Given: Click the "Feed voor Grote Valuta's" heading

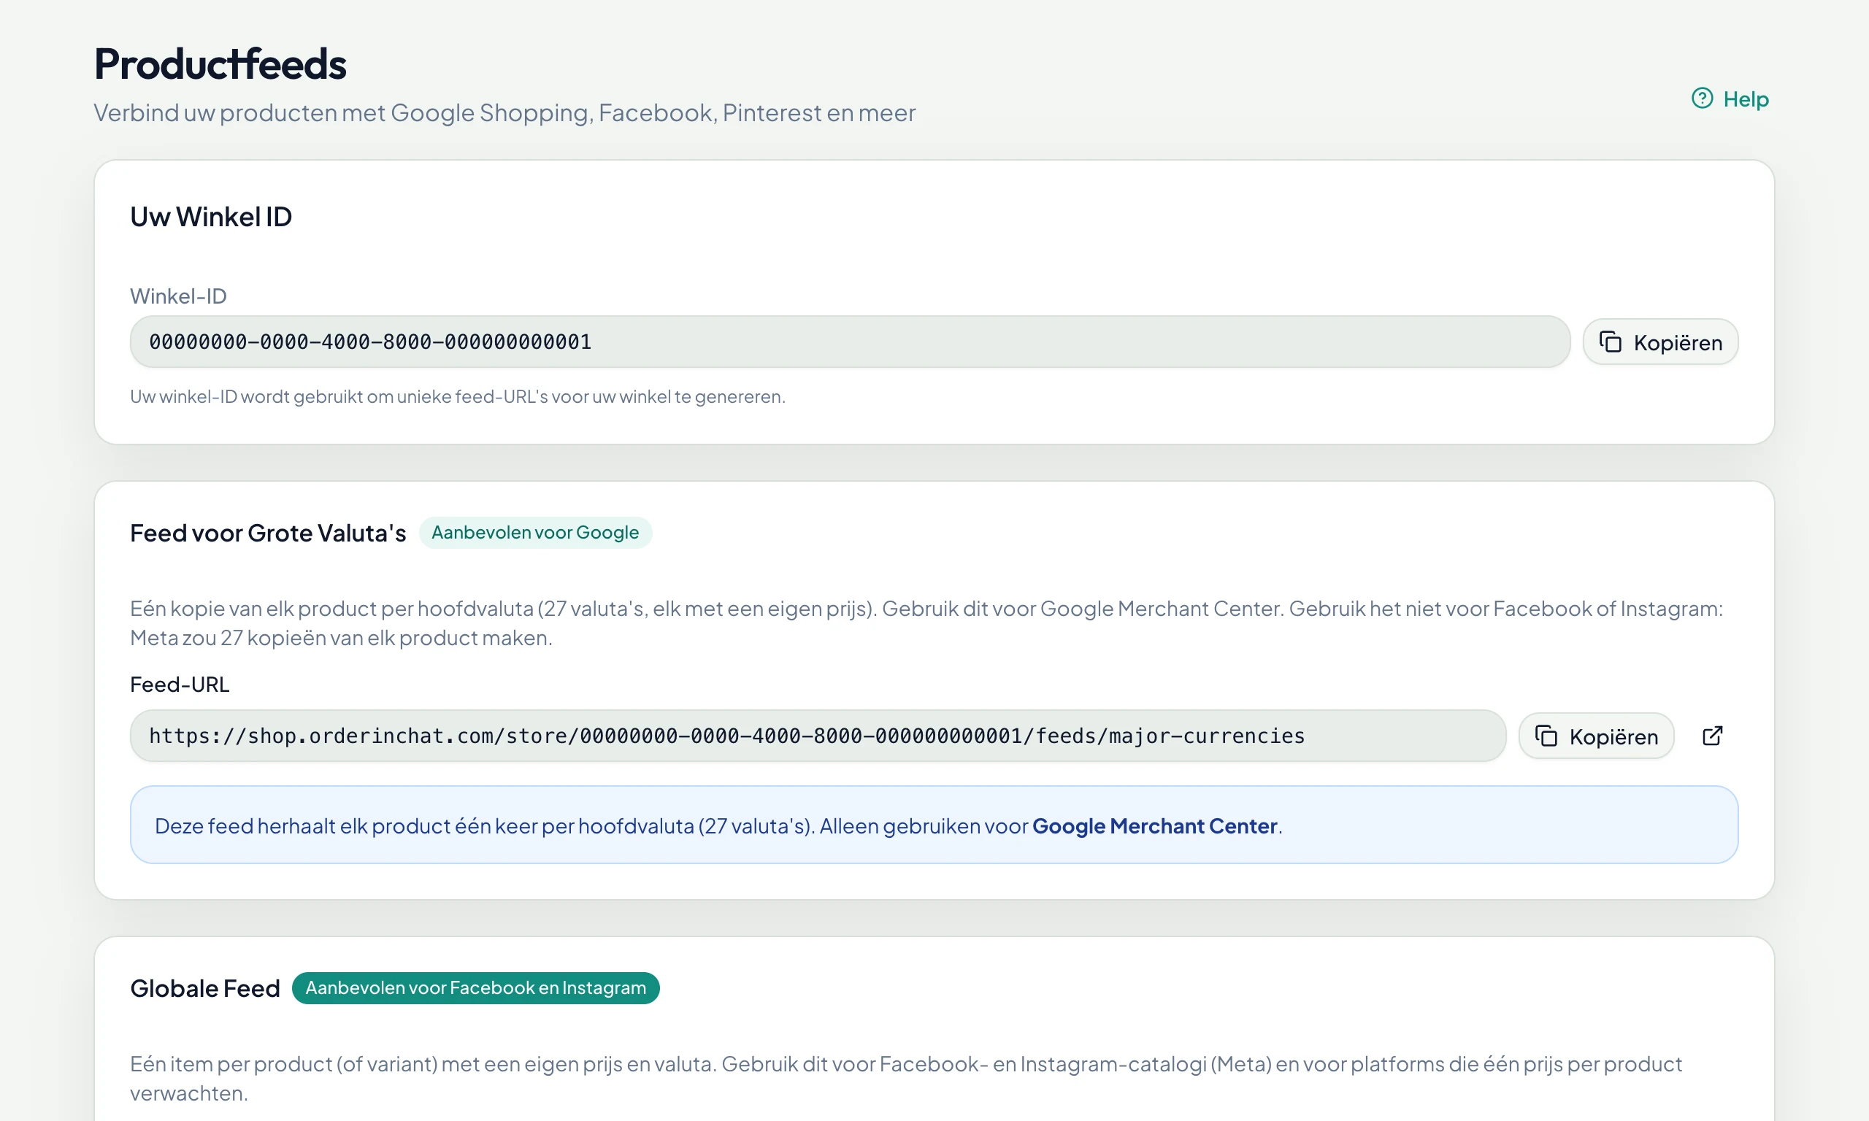Looking at the screenshot, I should pos(267,533).
